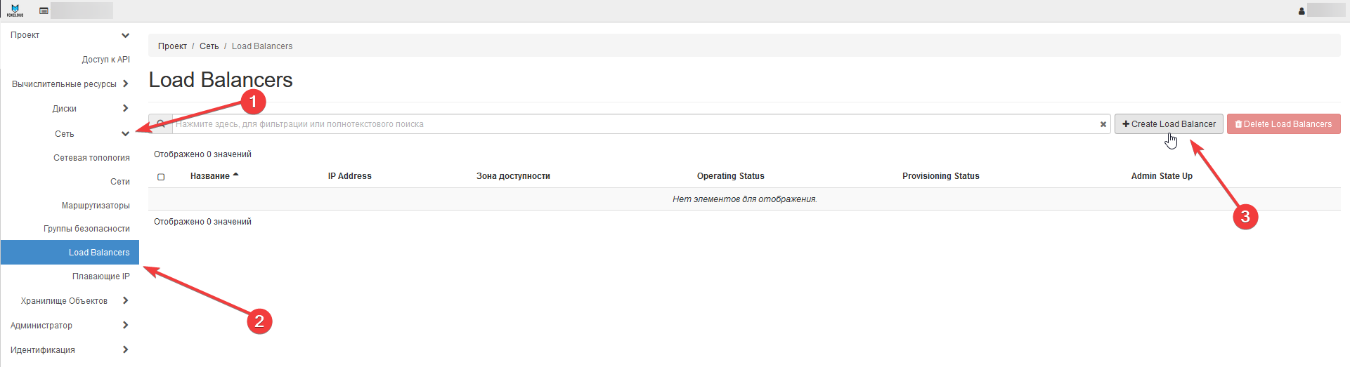Screen dimensions: 1350x367
Task: Open Плавающие IP menu item
Action: pos(100,276)
